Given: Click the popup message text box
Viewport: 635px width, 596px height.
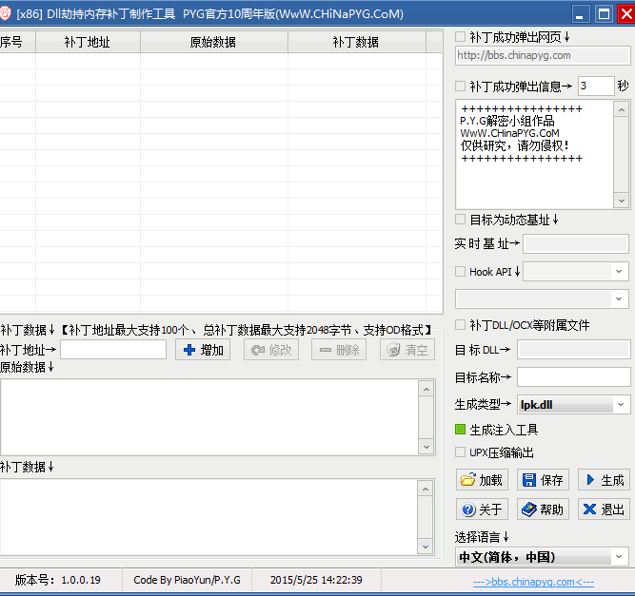Looking at the screenshot, I should click(535, 154).
